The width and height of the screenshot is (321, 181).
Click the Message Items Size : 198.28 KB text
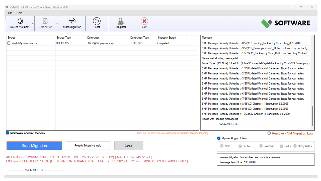[x=238, y=162]
